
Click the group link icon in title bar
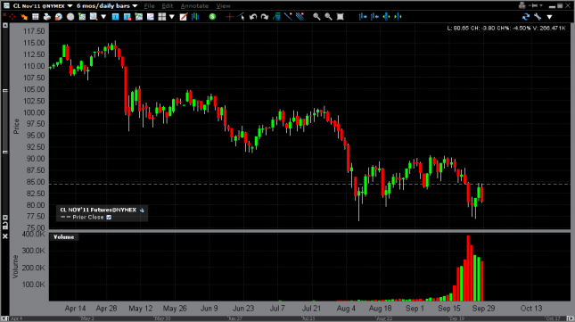(522, 5)
